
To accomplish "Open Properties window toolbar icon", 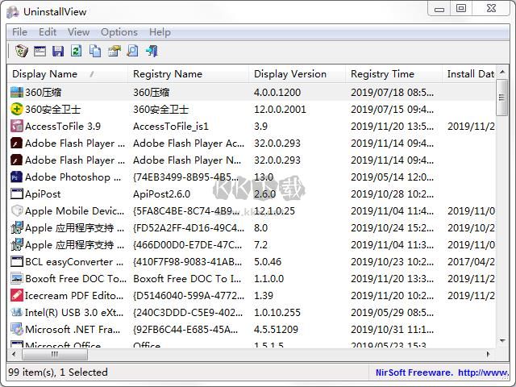I will coord(40,51).
